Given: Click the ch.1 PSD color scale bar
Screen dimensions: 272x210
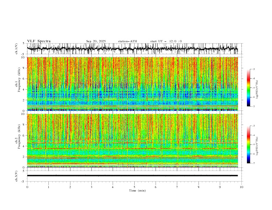Looking at the screenshot, I should [248, 87].
